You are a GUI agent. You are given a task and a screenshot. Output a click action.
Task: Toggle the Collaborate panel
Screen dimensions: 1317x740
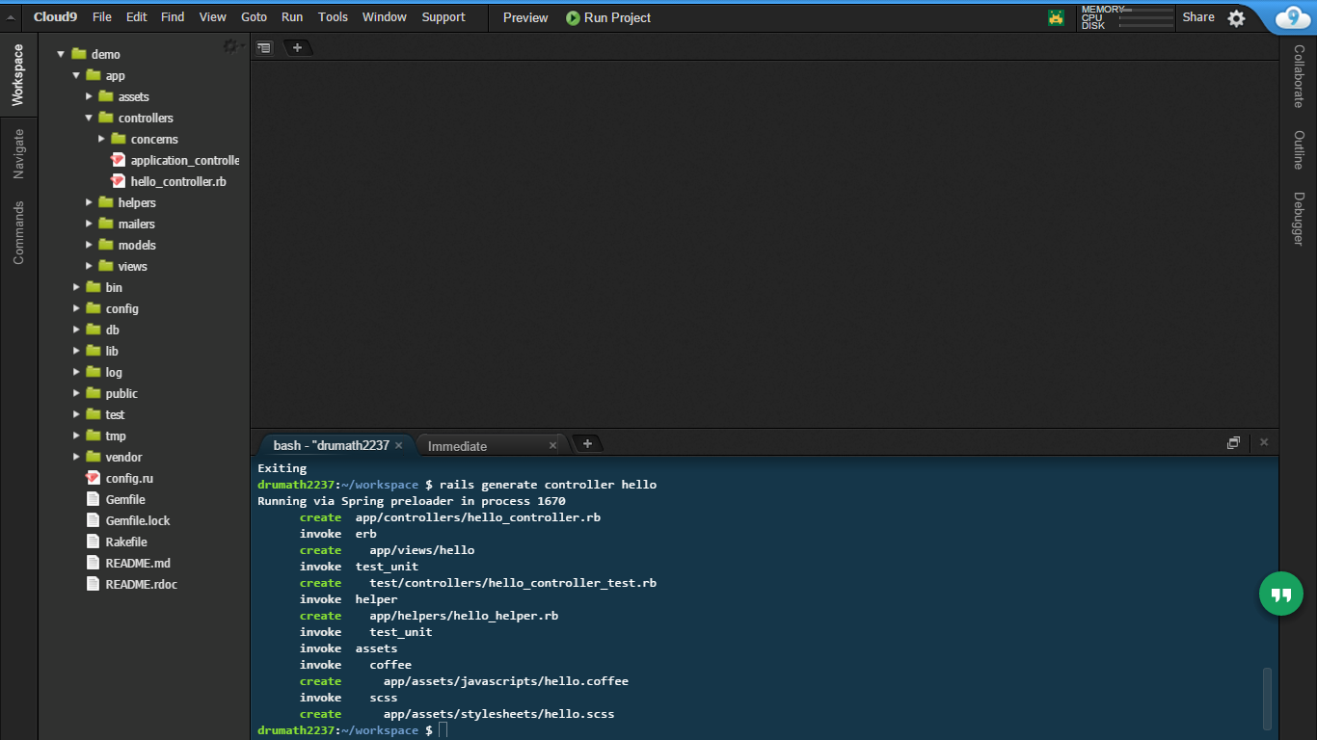click(x=1298, y=77)
